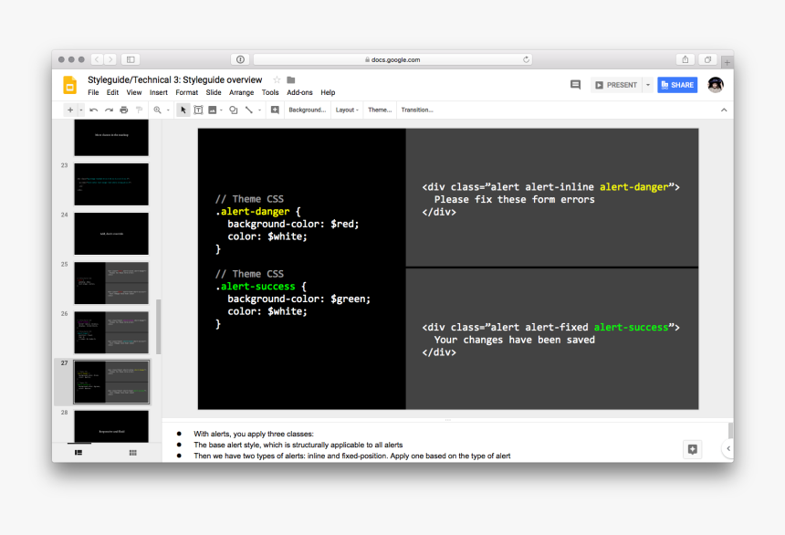
Task: Star the Styleguide presentation
Action: [x=277, y=80]
